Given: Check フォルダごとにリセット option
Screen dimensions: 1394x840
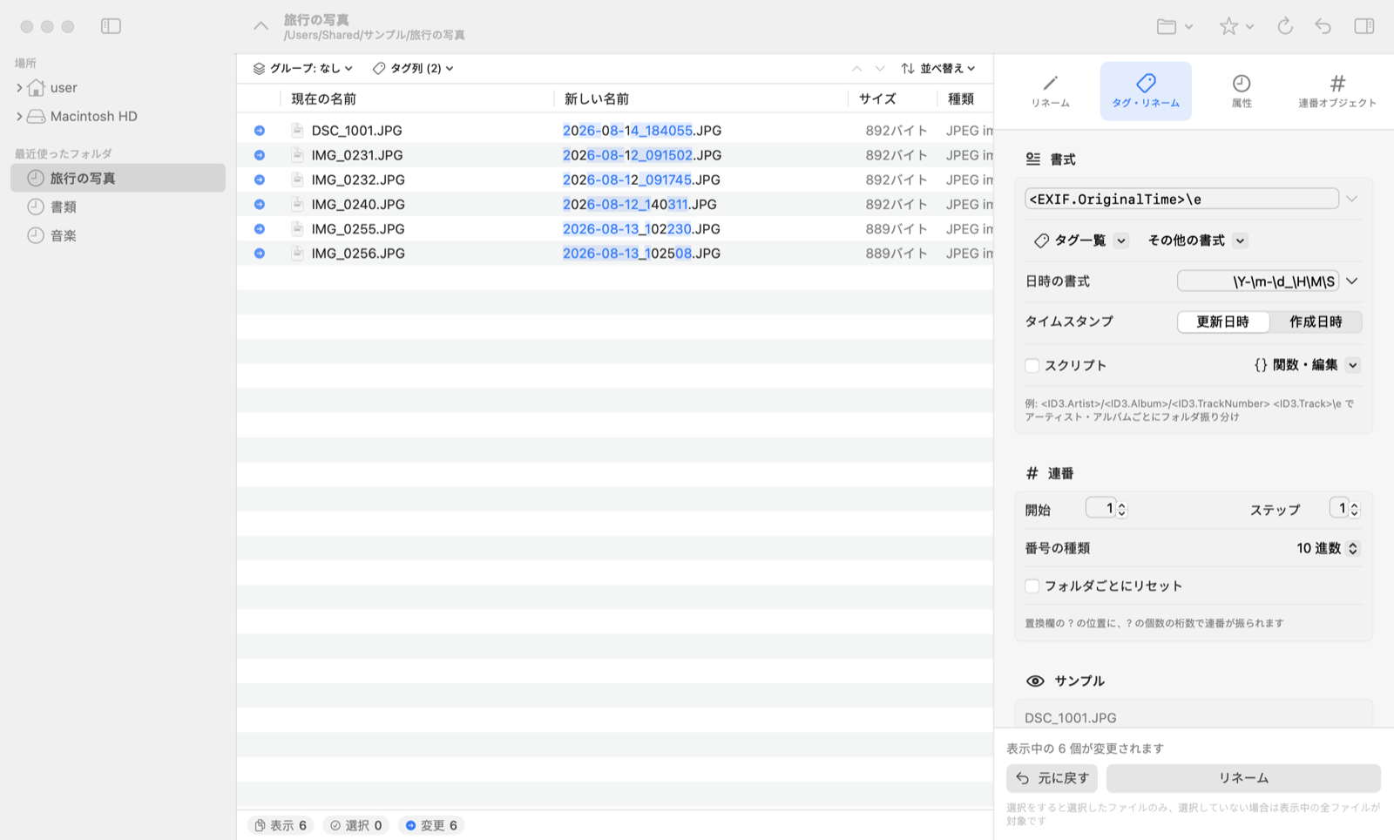Looking at the screenshot, I should pos(1032,586).
